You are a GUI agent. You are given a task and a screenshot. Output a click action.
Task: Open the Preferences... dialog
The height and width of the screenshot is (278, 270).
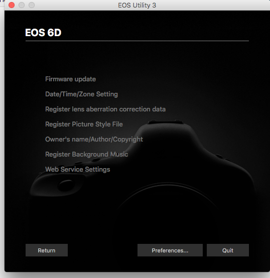point(170,250)
